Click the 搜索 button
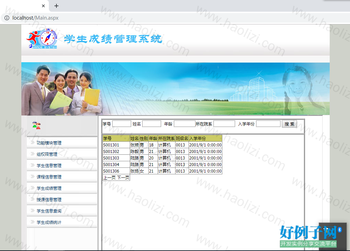This screenshot has height=251, width=350. [289, 124]
